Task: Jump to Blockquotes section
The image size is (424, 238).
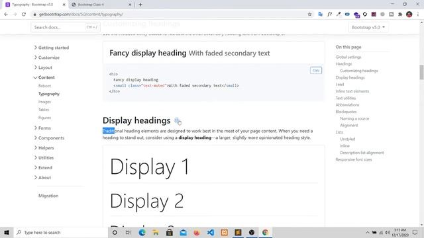Action: tap(346, 112)
